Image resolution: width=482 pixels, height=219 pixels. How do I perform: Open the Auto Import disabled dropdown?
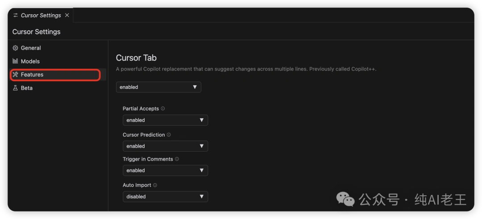point(165,197)
